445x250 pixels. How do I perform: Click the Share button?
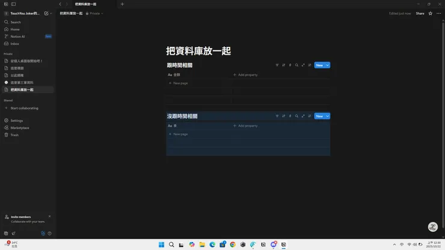click(420, 13)
